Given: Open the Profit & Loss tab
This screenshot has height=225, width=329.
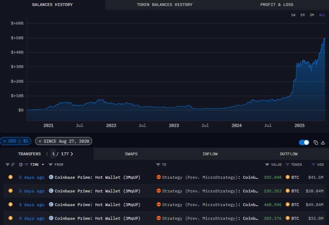Looking at the screenshot, I should [277, 5].
